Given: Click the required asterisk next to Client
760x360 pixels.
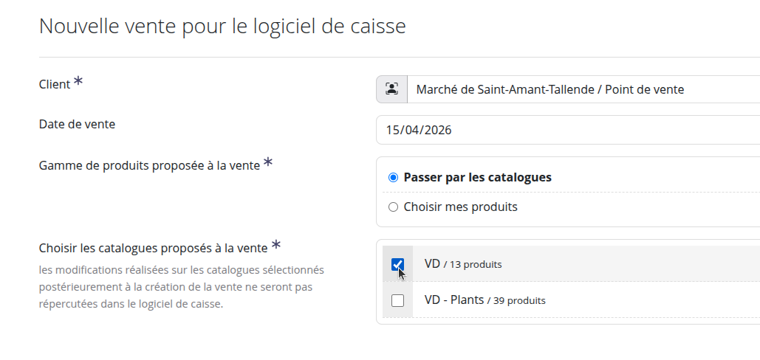Looking at the screenshot, I should click(78, 82).
